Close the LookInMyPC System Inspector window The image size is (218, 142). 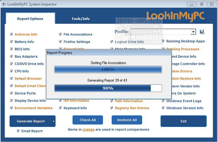[212, 4]
